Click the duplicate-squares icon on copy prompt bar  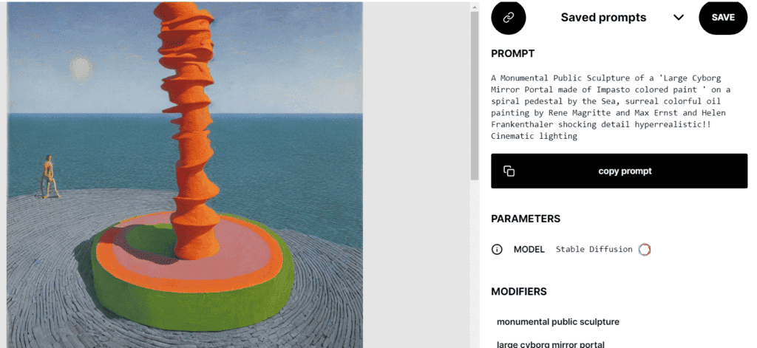pos(509,171)
